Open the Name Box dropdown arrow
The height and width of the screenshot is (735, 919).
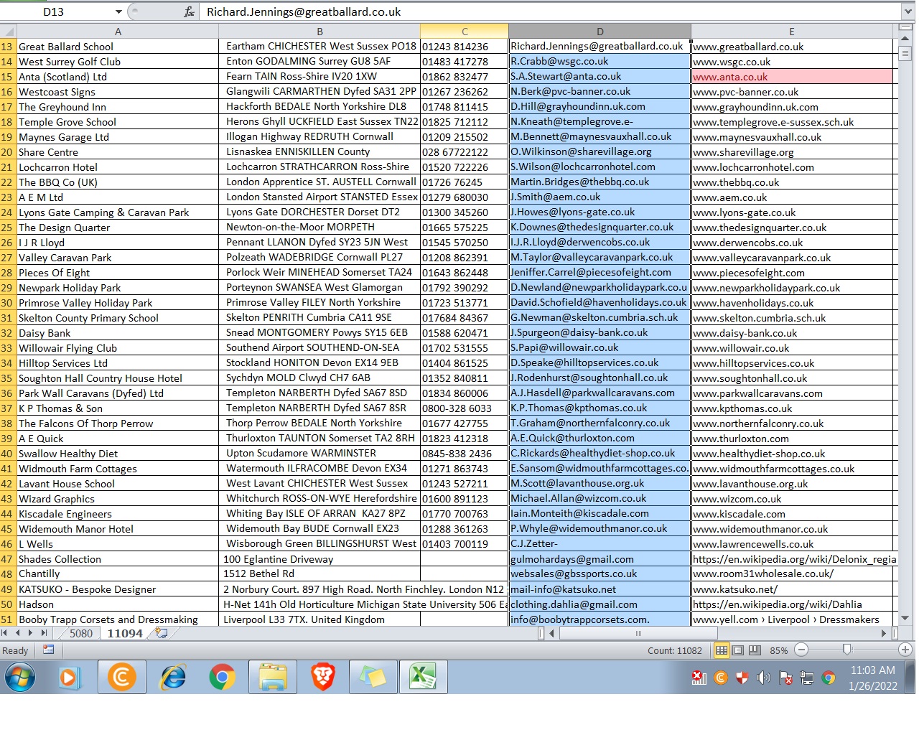[118, 11]
